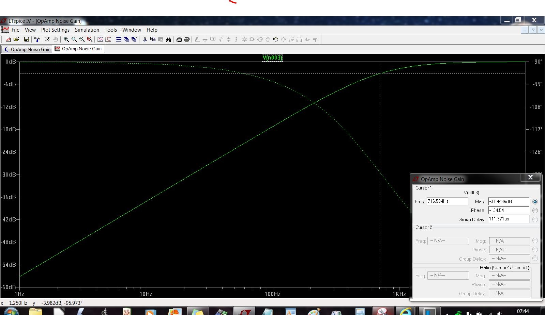Image resolution: width=545 pixels, height=315 pixels.
Task: Close the cursor readout dialog
Action: point(530,177)
